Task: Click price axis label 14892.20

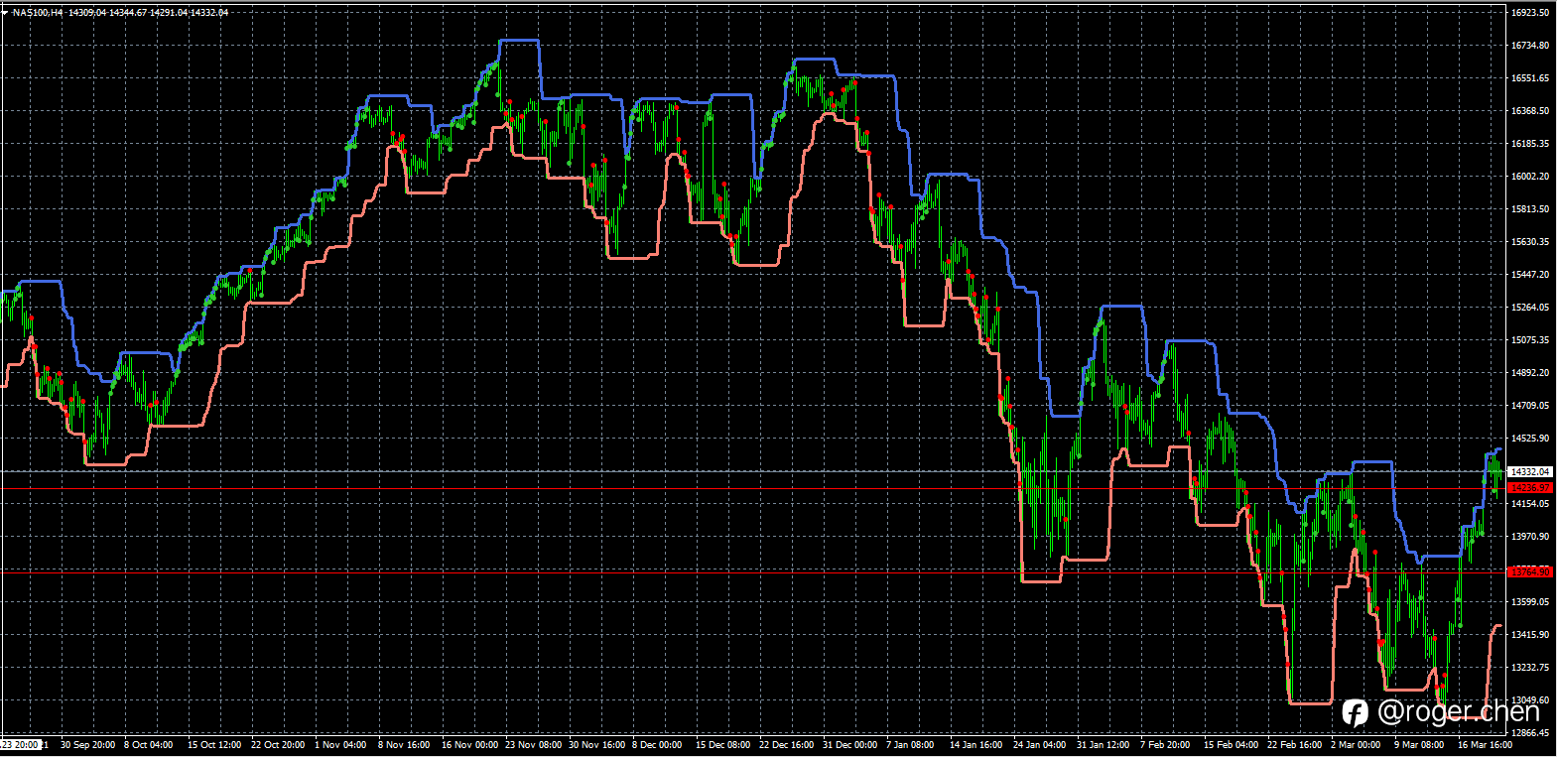Action: [x=1530, y=373]
